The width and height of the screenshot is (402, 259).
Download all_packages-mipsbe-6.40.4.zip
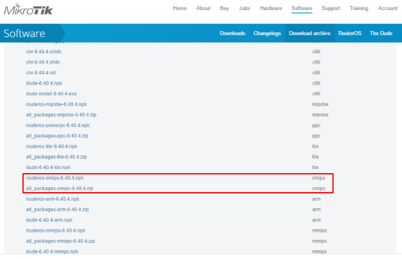(61, 115)
